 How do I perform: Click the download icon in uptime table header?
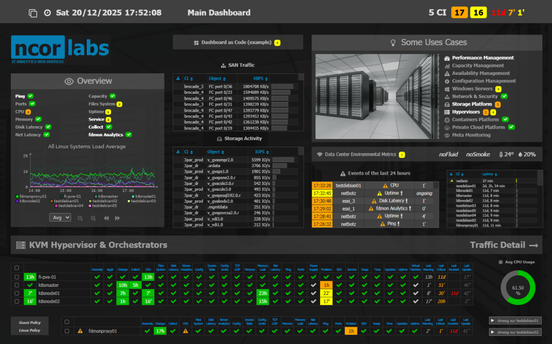pos(451,174)
